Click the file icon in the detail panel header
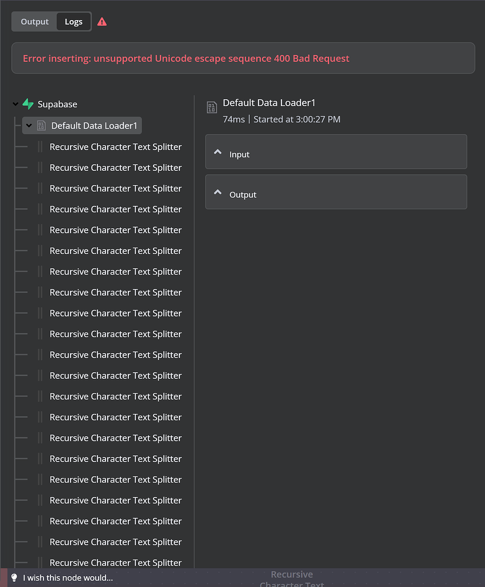The height and width of the screenshot is (587, 485). click(x=212, y=107)
